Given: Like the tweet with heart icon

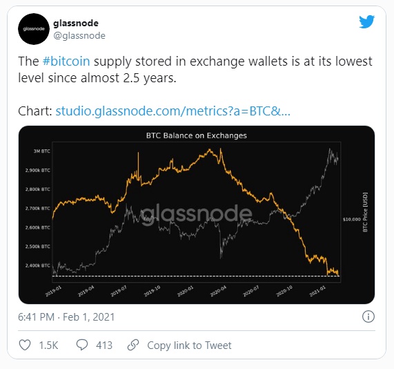Looking at the screenshot, I should pos(25,345).
